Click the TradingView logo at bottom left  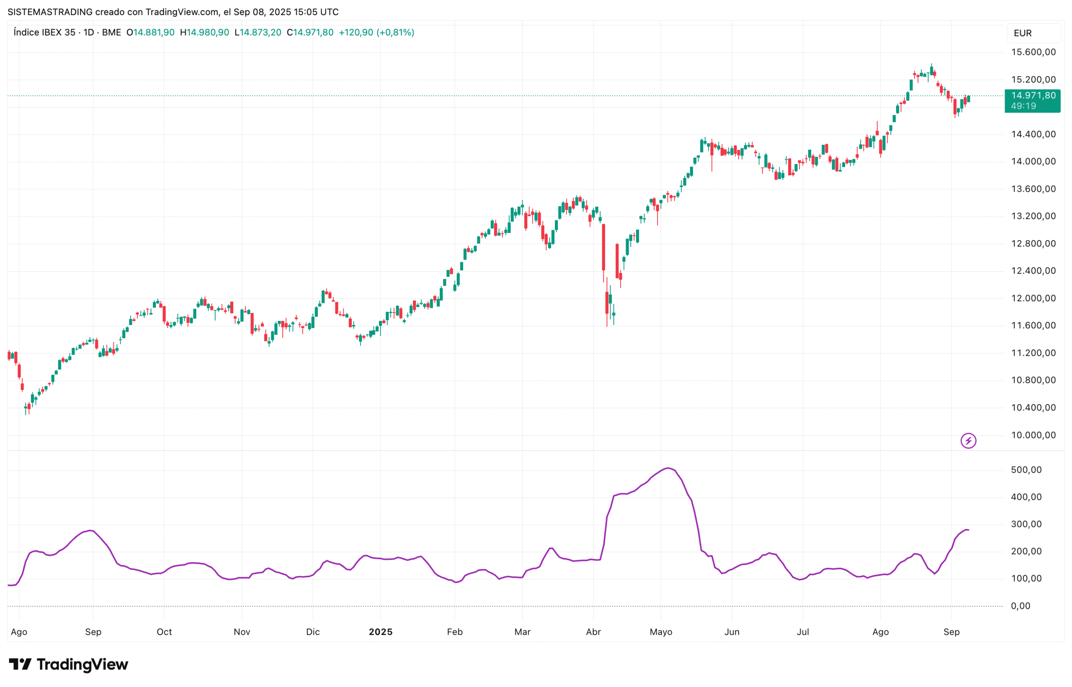68,664
